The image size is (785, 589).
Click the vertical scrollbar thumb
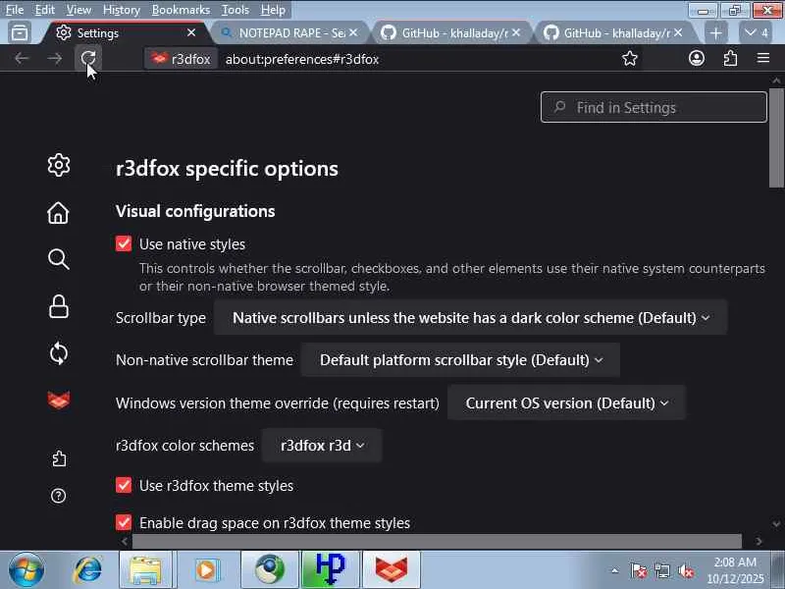776,138
